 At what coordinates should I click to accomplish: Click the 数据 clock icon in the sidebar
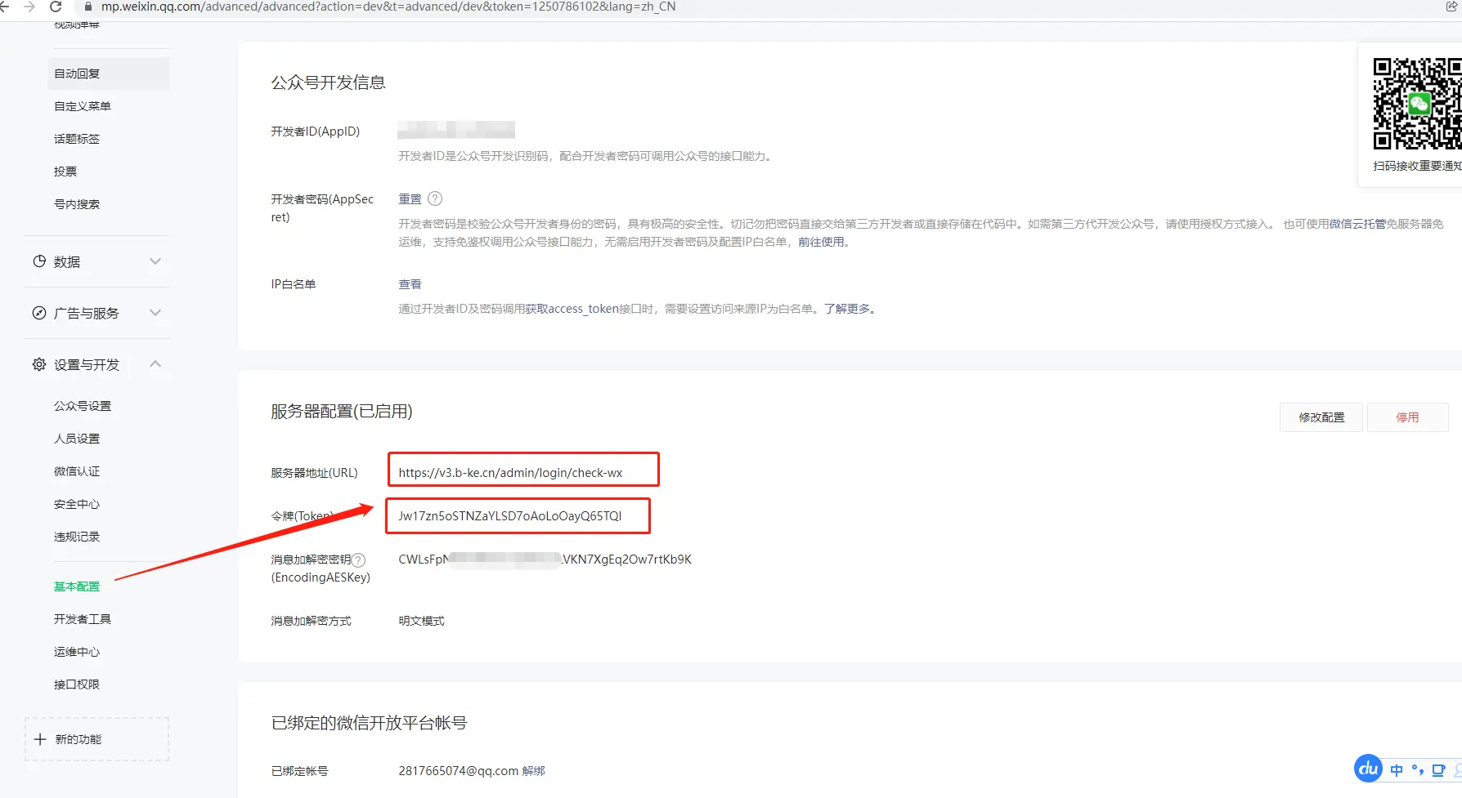39,261
